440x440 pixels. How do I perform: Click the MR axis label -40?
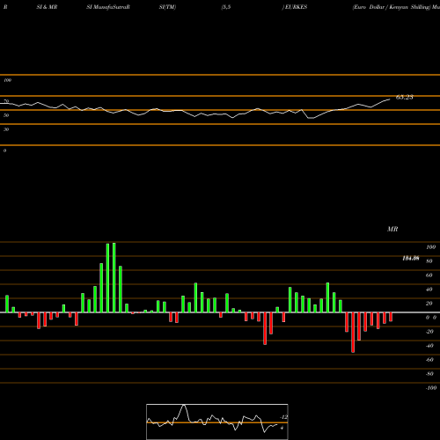(x=429, y=346)
